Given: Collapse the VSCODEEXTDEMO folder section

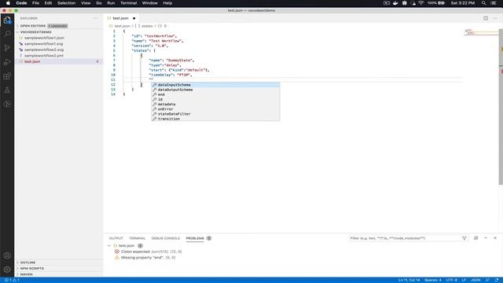Looking at the screenshot, I should 36,32.
